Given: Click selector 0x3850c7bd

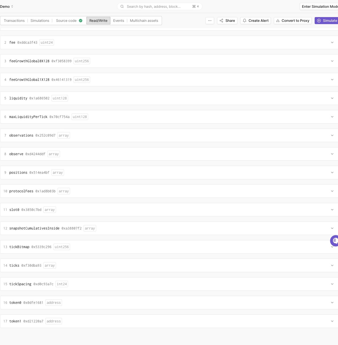Looking at the screenshot, I should pos(31,210).
